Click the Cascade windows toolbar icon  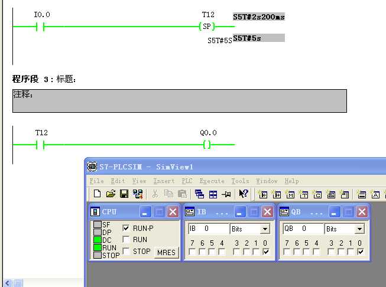coord(199,194)
